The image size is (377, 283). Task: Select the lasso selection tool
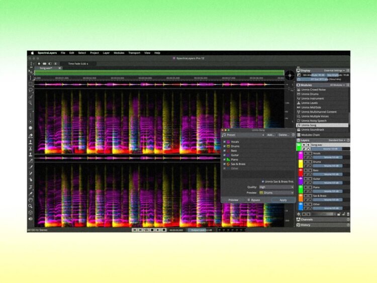click(31, 90)
